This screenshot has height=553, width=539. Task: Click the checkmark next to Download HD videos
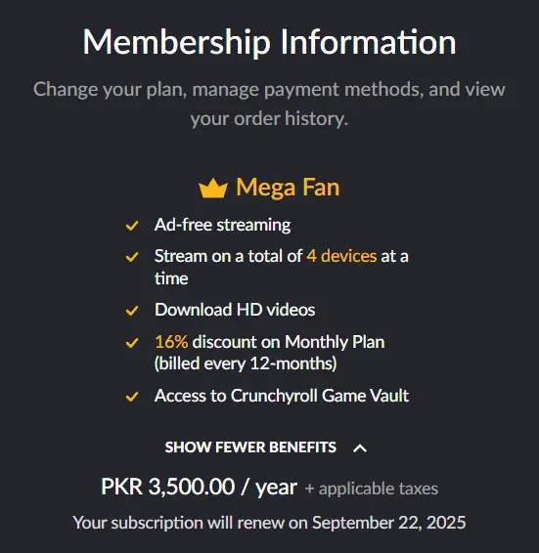coord(132,311)
